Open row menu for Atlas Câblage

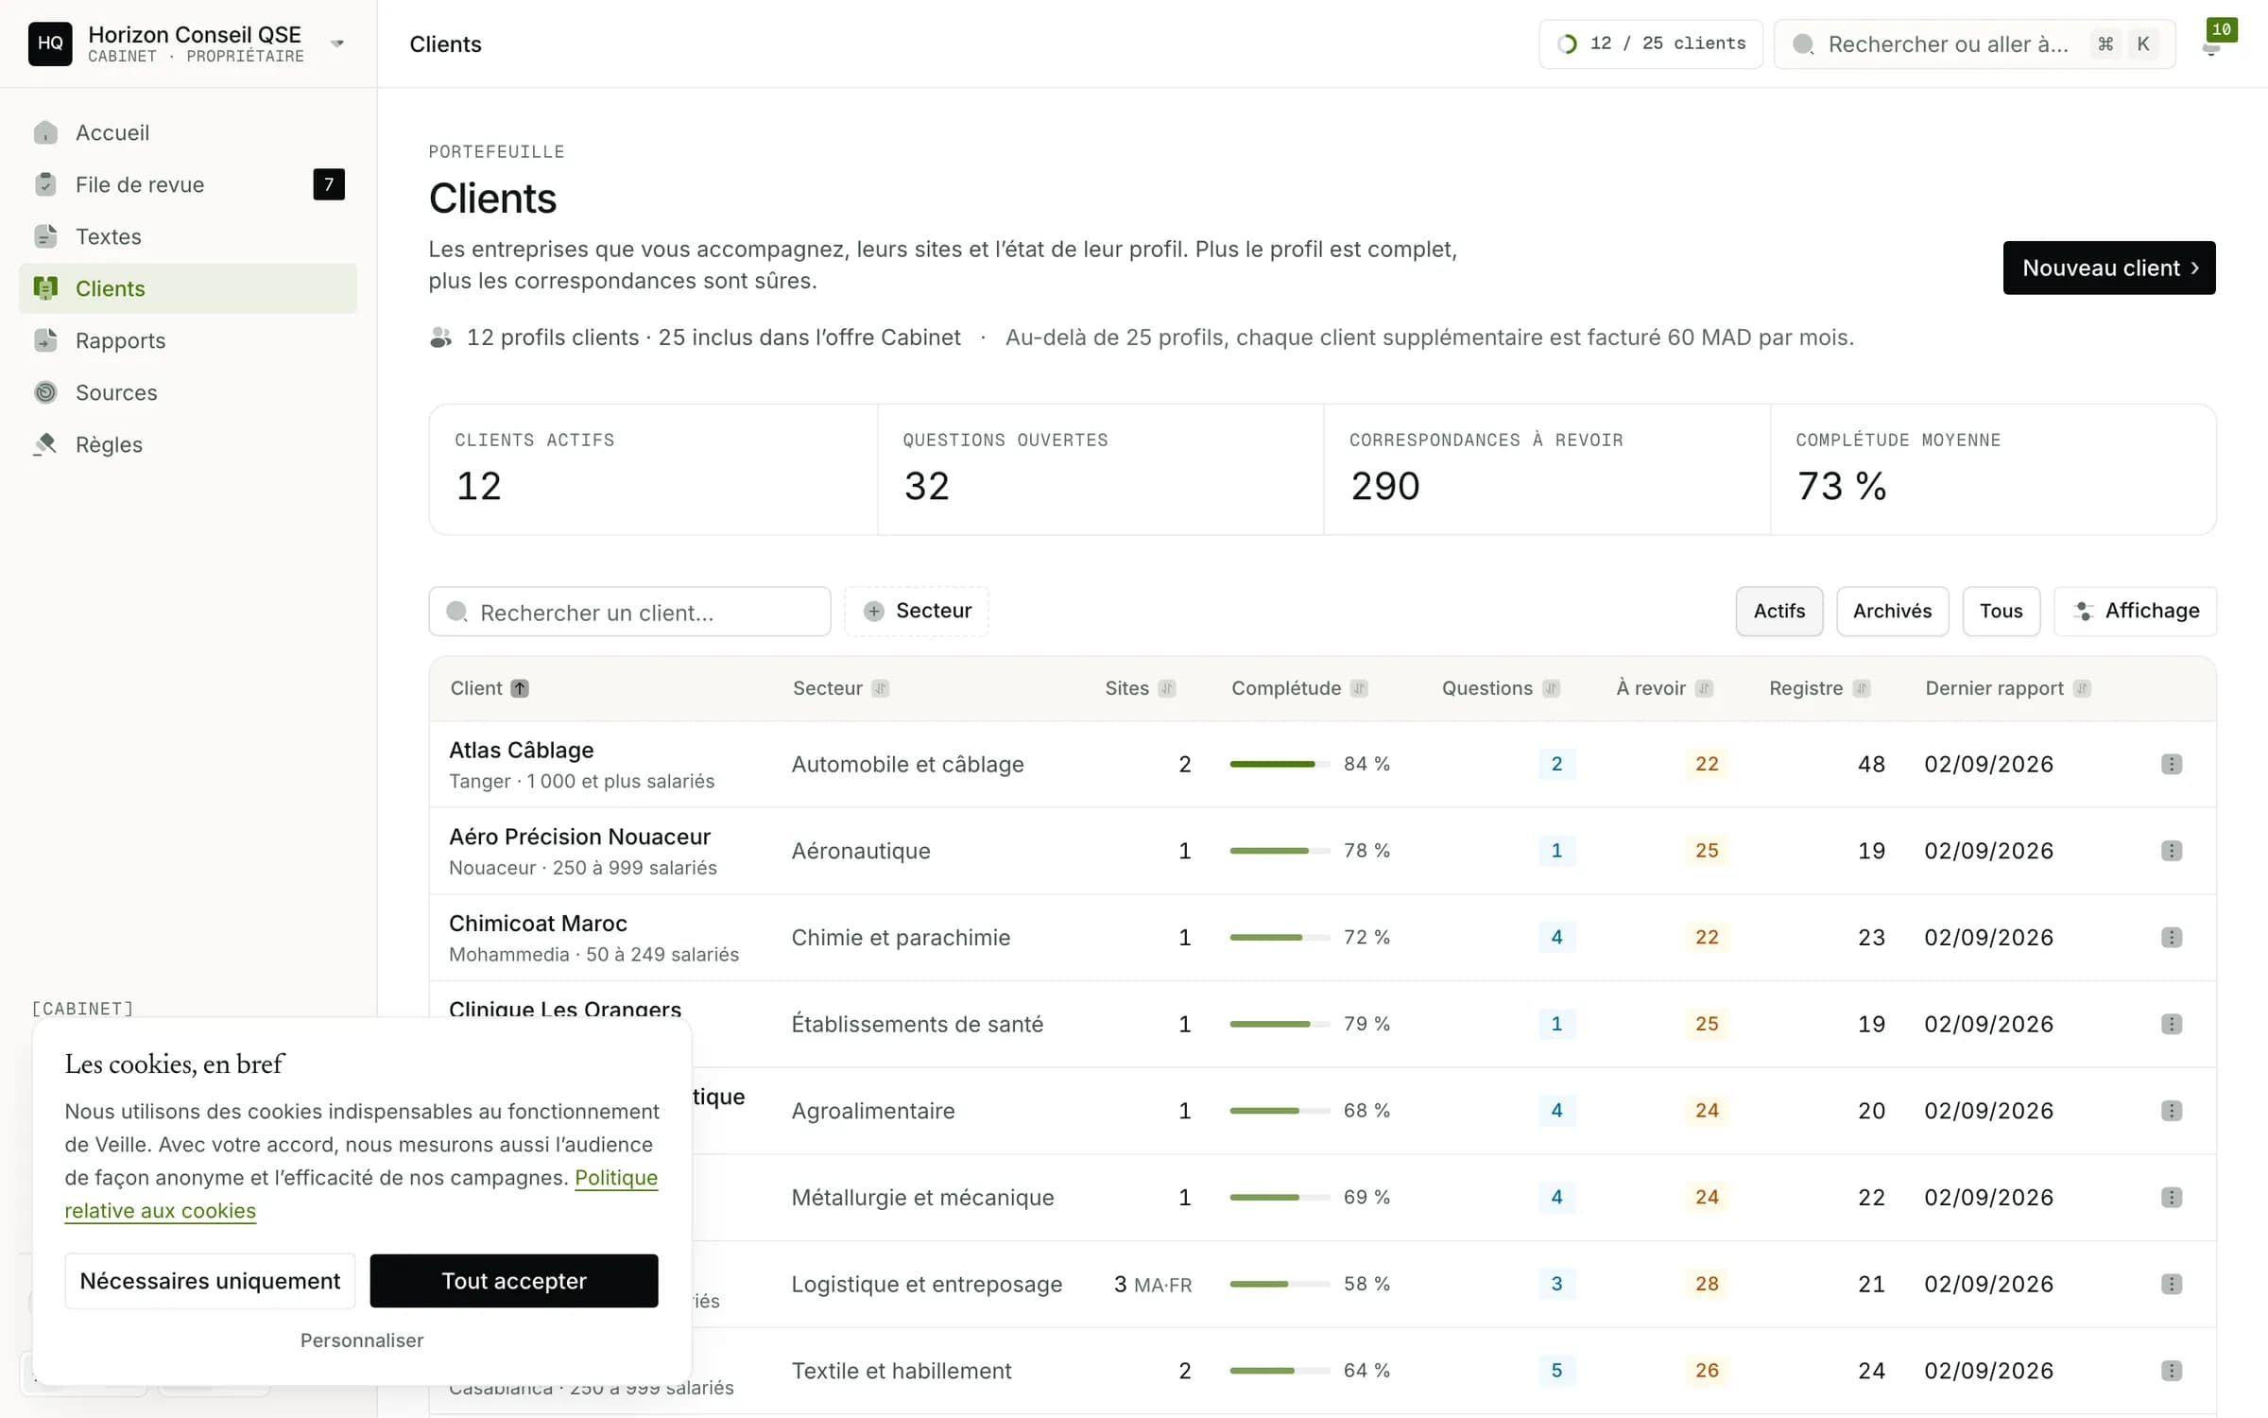(x=2172, y=764)
